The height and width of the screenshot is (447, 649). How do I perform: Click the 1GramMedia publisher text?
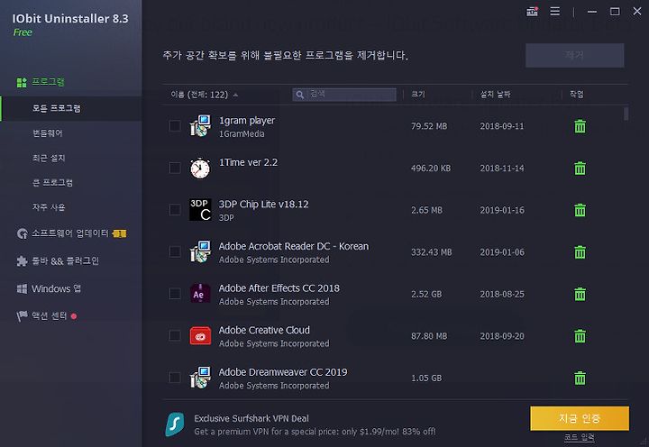[242, 133]
